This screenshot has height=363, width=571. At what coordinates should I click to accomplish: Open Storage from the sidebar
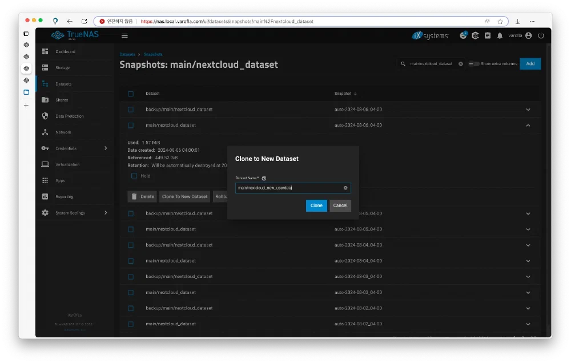coord(62,68)
